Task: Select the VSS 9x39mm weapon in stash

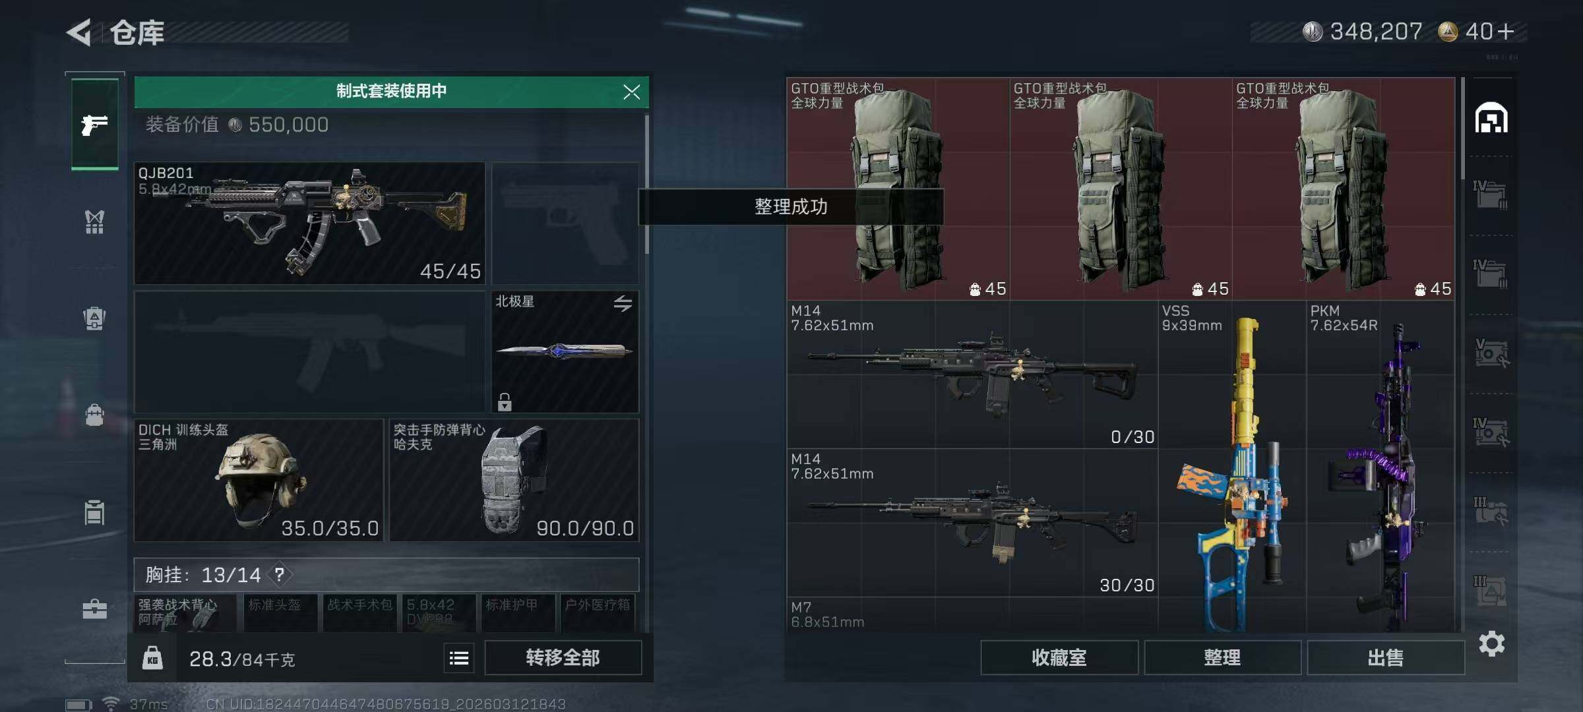Action: pos(1232,465)
